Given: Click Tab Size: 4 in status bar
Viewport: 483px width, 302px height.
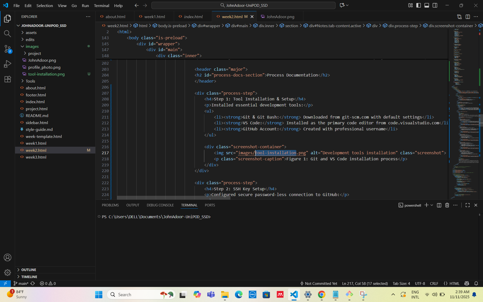Looking at the screenshot, I should click(x=401, y=283).
